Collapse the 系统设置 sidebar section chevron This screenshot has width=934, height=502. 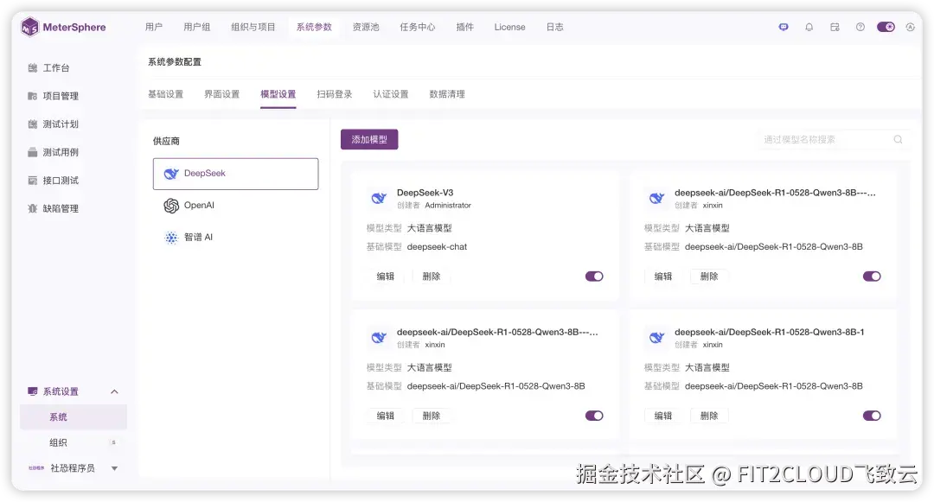(114, 391)
